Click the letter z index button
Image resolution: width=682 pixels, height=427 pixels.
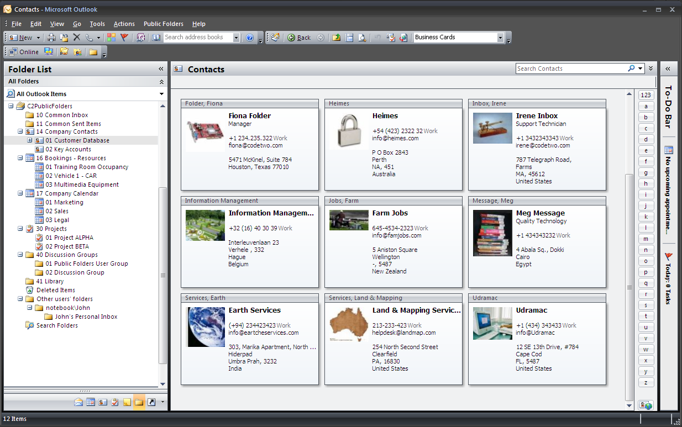pyautogui.click(x=646, y=382)
